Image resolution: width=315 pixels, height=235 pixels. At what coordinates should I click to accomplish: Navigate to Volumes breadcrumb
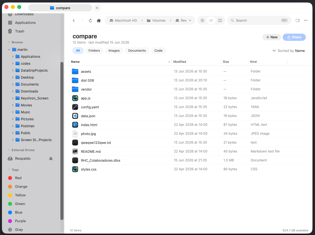[156, 21]
